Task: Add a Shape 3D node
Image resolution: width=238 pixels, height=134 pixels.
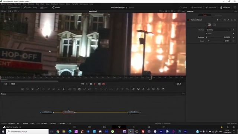Action: [x=138, y=89]
